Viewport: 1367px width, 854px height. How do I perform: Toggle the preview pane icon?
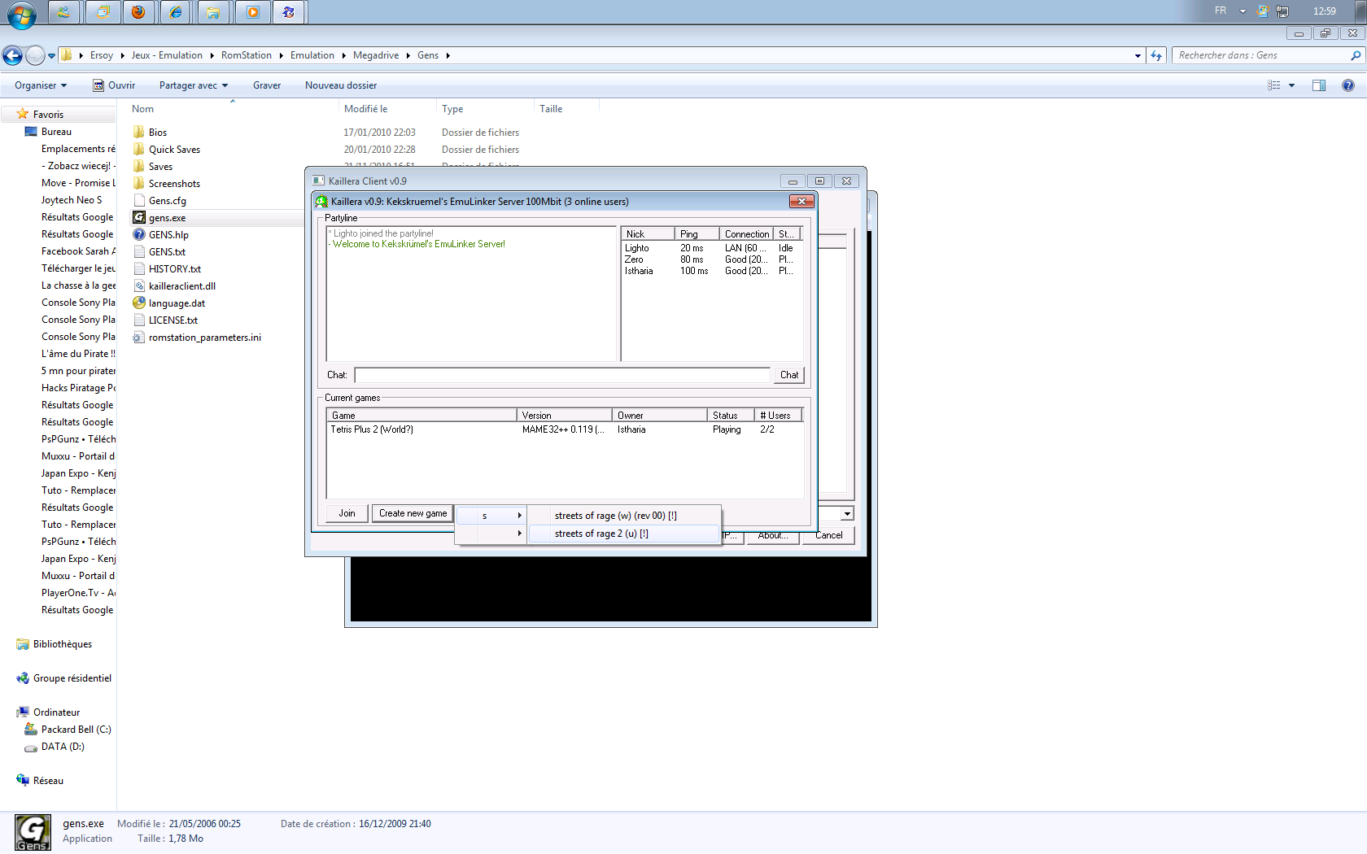pyautogui.click(x=1319, y=85)
